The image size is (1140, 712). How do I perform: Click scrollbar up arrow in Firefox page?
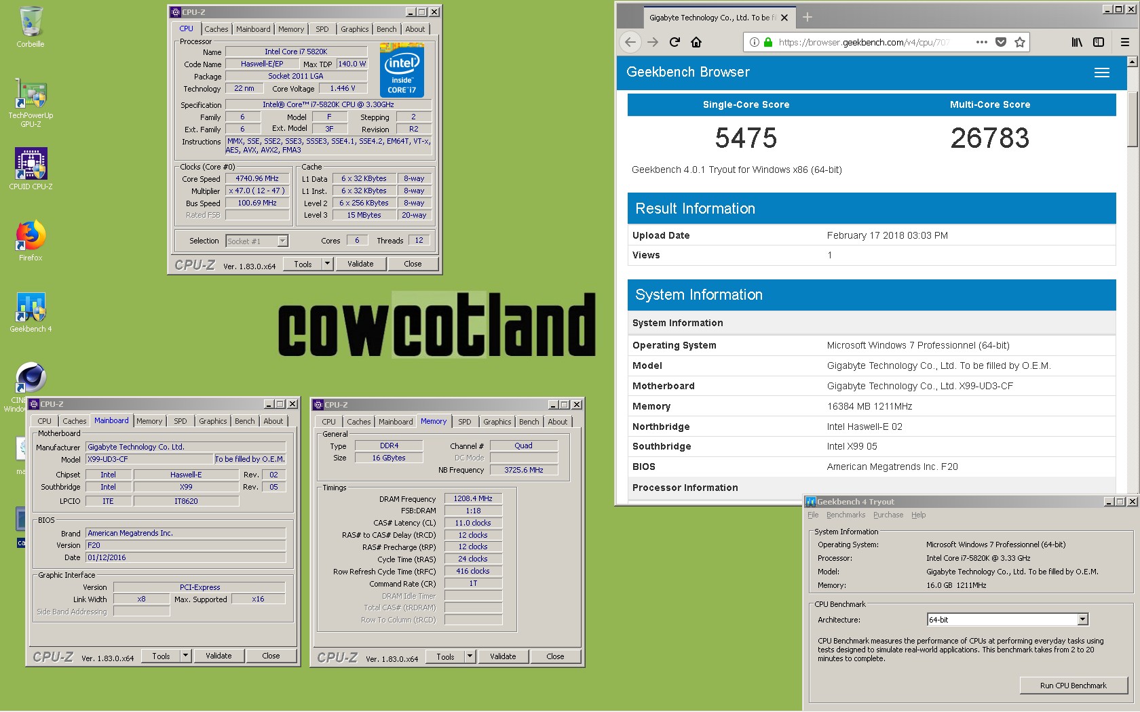coord(1132,62)
